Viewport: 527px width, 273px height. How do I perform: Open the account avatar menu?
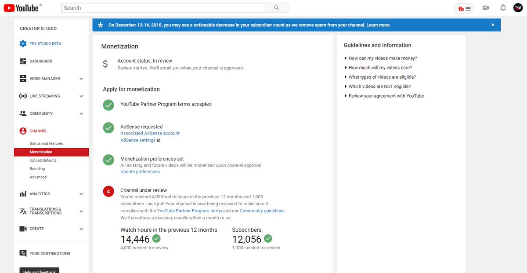coord(518,8)
